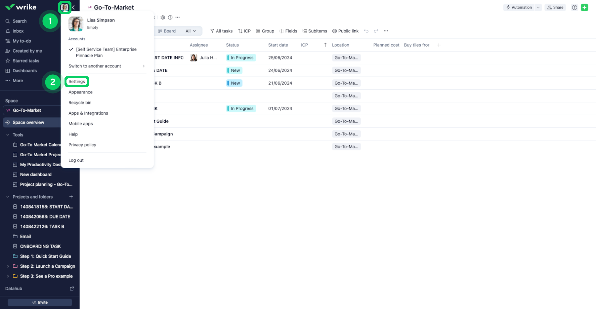Viewport: 596px width, 309px height.
Task: Choose Log out in profile menu
Action: pos(76,160)
